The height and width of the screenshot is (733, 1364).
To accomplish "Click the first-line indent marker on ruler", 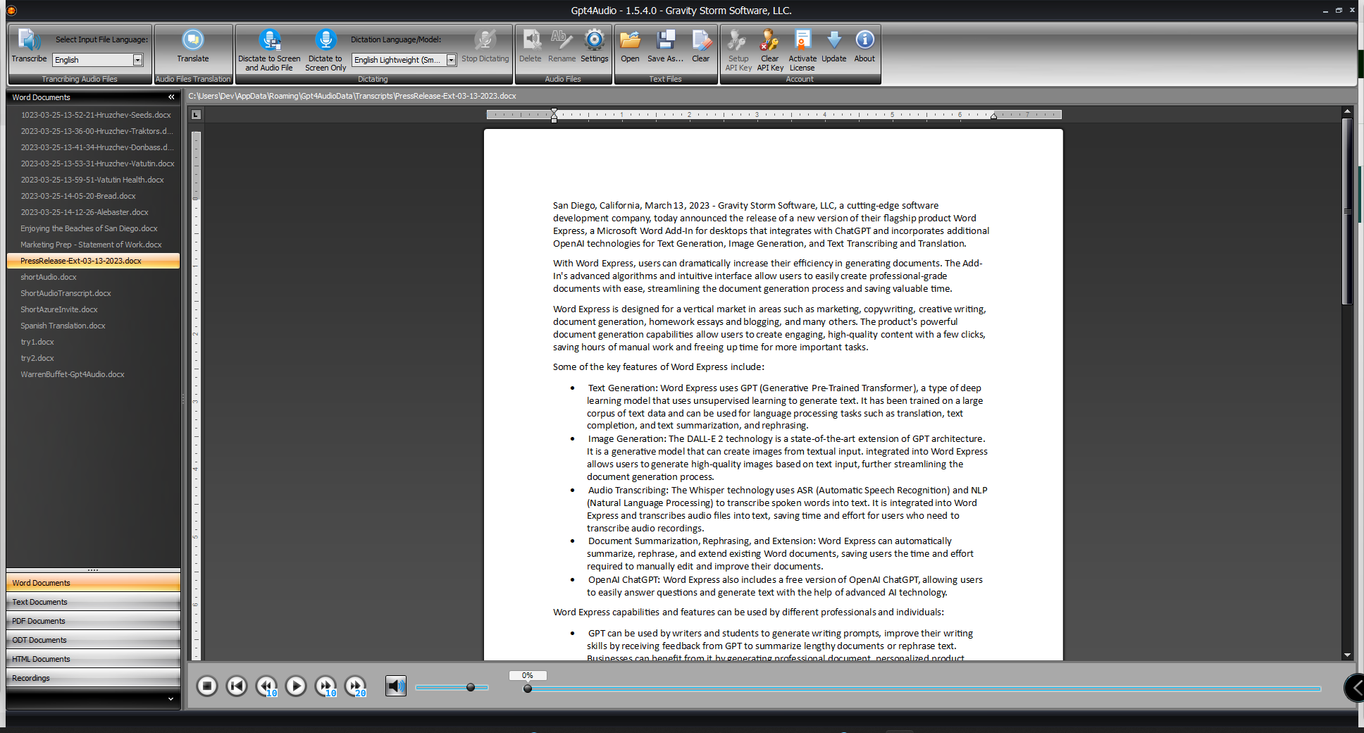I will pos(554,111).
